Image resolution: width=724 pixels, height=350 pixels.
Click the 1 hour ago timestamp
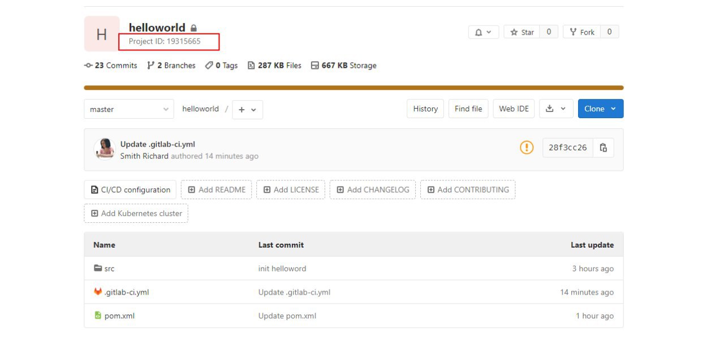click(x=594, y=316)
